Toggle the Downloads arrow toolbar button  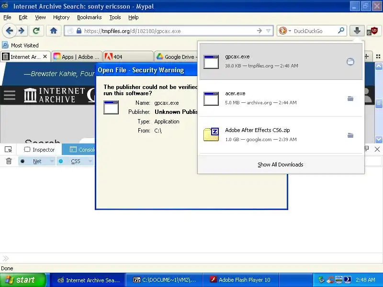tap(357, 31)
